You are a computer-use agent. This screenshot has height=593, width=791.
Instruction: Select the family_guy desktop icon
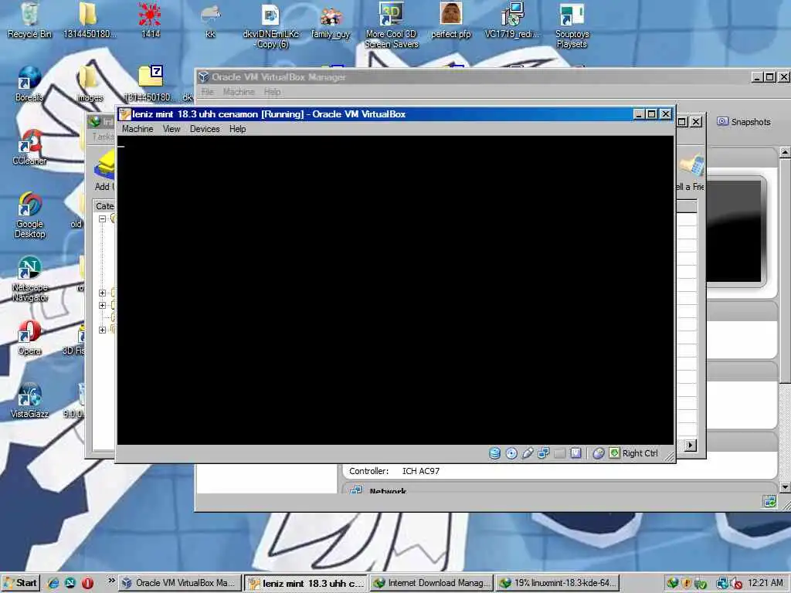[x=331, y=21]
